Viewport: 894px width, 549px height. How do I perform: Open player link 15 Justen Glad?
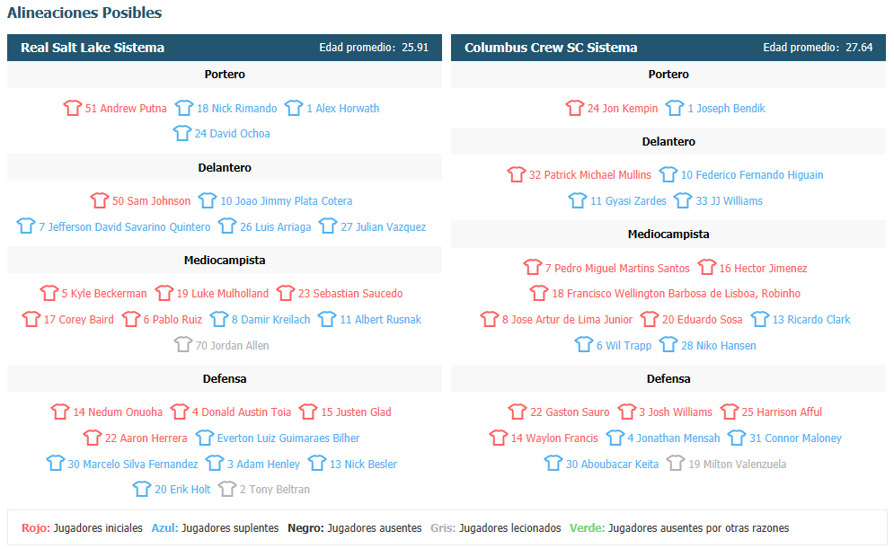coord(356,412)
